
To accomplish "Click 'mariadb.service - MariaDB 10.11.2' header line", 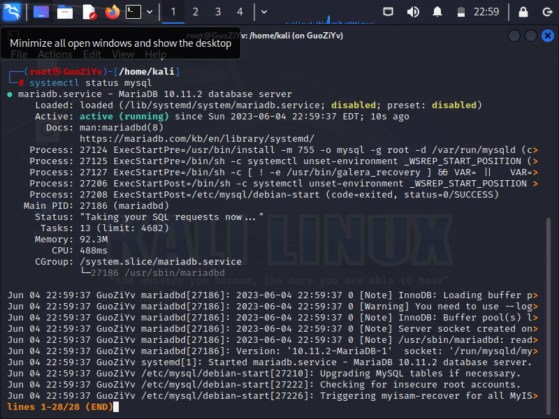I will (x=154, y=94).
